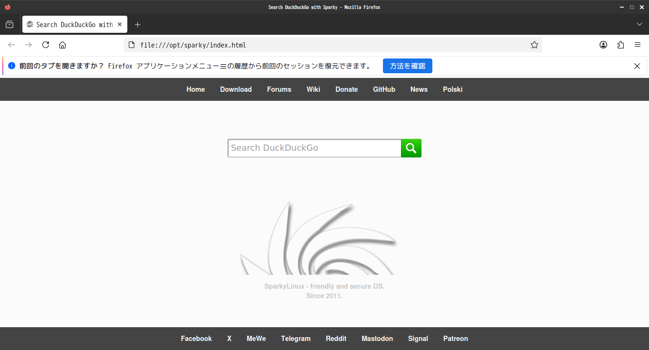Viewport: 649px width, 350px height.
Task: Open the Extensions puzzle icon
Action: (x=620, y=45)
